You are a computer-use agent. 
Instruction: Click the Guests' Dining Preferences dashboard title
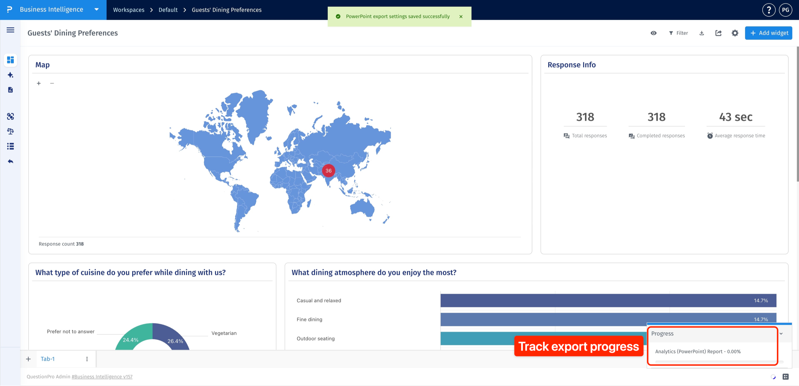pyautogui.click(x=72, y=33)
